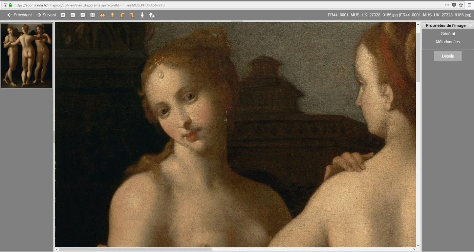Click the site information icon in address bar
This screenshot has width=474, height=252.
[5, 5]
